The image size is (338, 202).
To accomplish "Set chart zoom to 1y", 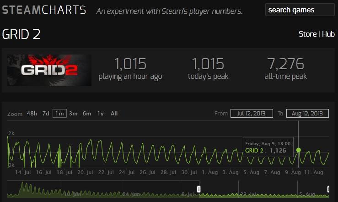I will coord(101,114).
